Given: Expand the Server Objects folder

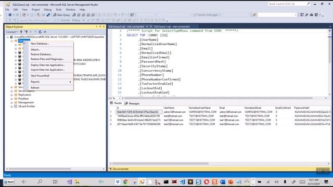Looking at the screenshot, I should point(11,91).
